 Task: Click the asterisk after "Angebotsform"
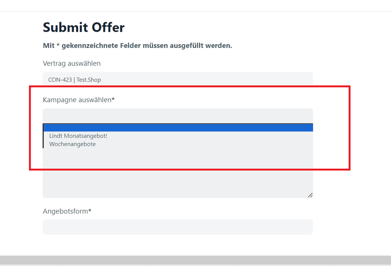tap(90, 211)
